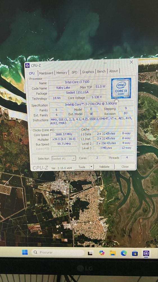158x282 pixels.
Task: Click the Level 3 value '3 MBytes'
Action: [x=106, y=148]
